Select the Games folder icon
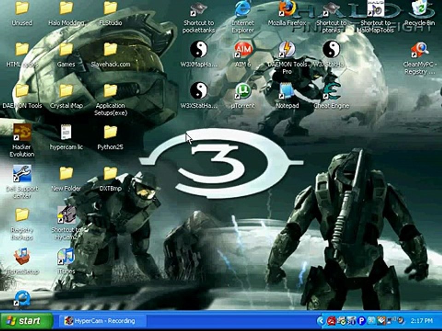Image resolution: width=442 pixels, height=331 pixels. [x=66, y=49]
